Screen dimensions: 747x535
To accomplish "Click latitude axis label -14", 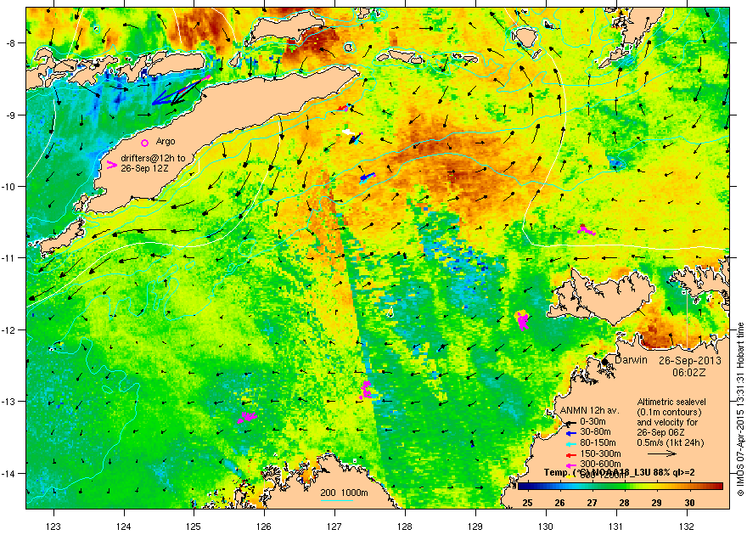I will [9, 473].
